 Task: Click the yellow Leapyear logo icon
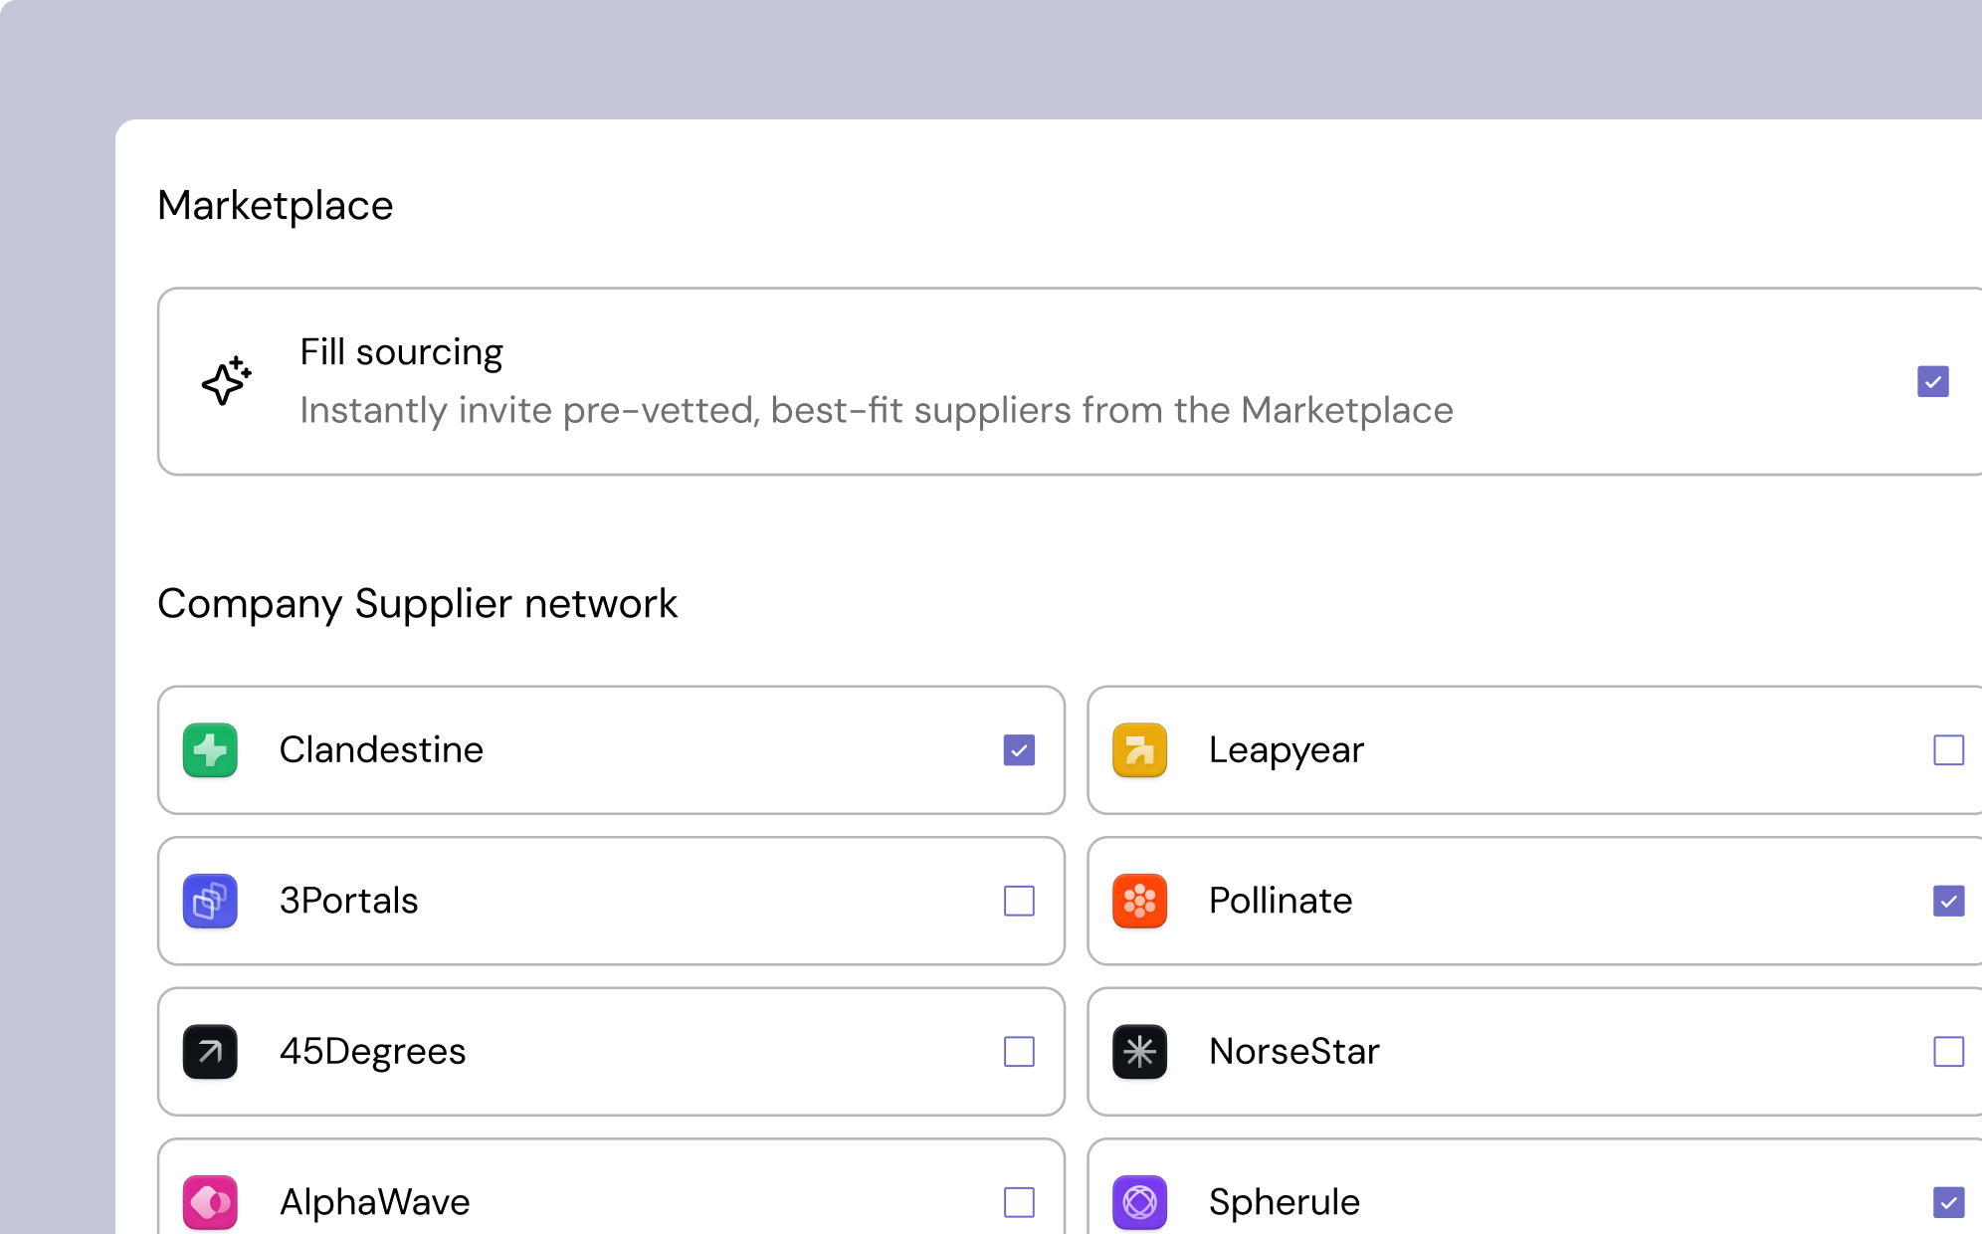tap(1139, 750)
